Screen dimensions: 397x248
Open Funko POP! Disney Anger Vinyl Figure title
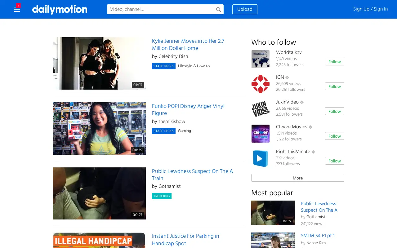(188, 110)
